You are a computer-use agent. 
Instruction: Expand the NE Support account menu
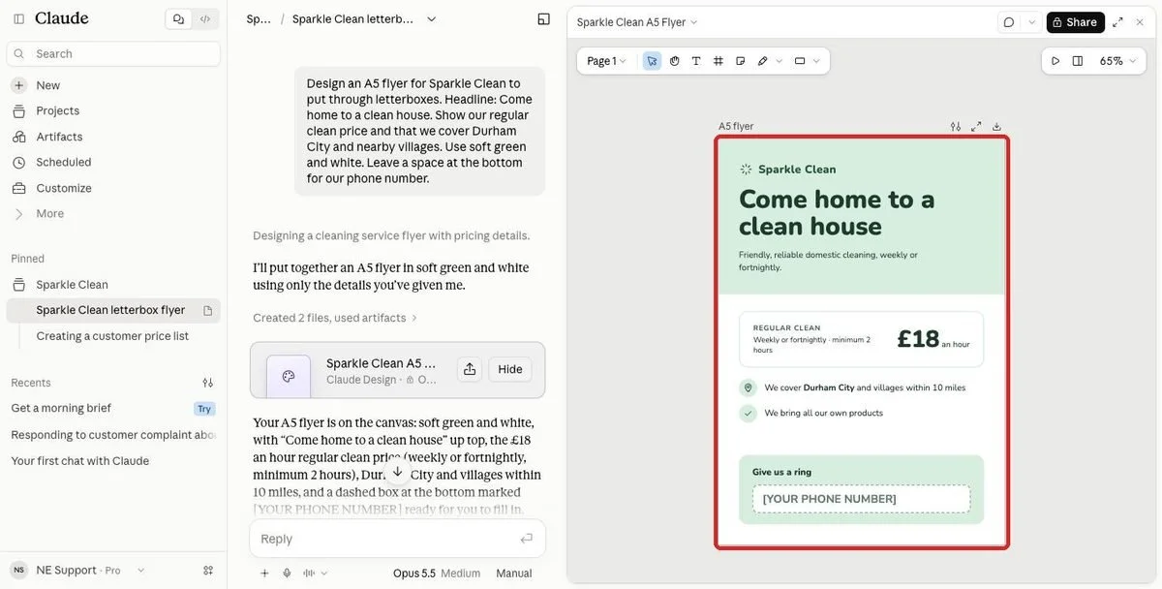pos(78,571)
